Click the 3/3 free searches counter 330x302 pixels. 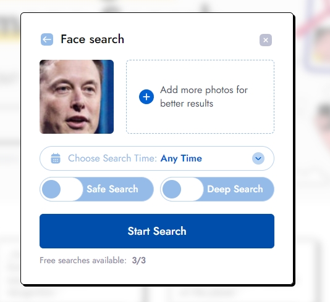tap(138, 261)
